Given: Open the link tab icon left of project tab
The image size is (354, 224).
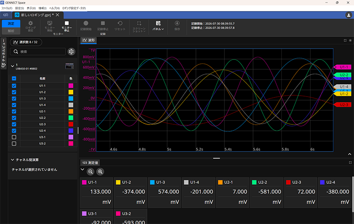Looking at the screenshot, I should [6, 15].
